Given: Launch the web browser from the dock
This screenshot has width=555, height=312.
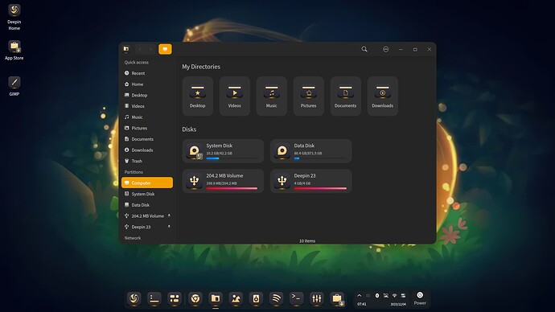Looking at the screenshot, I should pos(195,299).
